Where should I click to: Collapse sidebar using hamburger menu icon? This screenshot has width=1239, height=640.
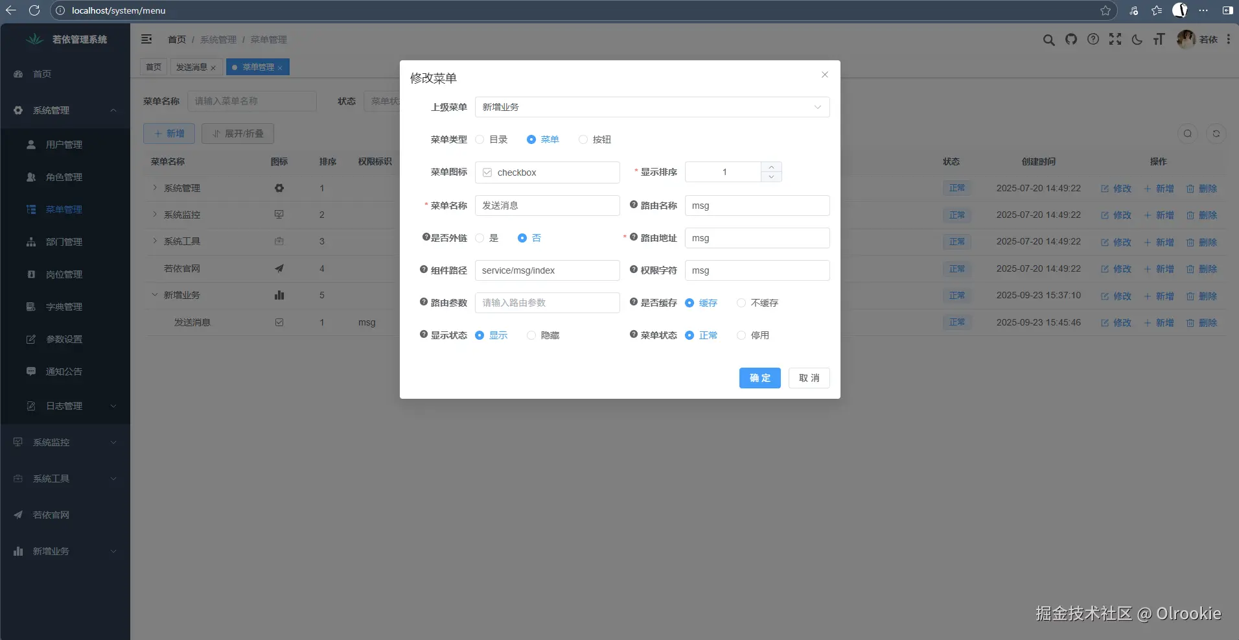coord(146,39)
